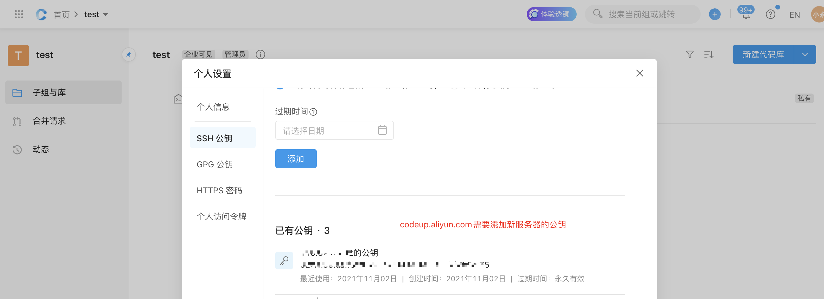Open the app launcher grid icon
The width and height of the screenshot is (824, 299).
[19, 14]
